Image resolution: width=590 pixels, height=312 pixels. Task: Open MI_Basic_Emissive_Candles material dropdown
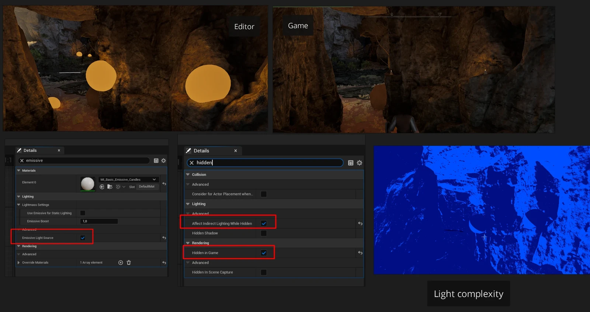coord(129,179)
